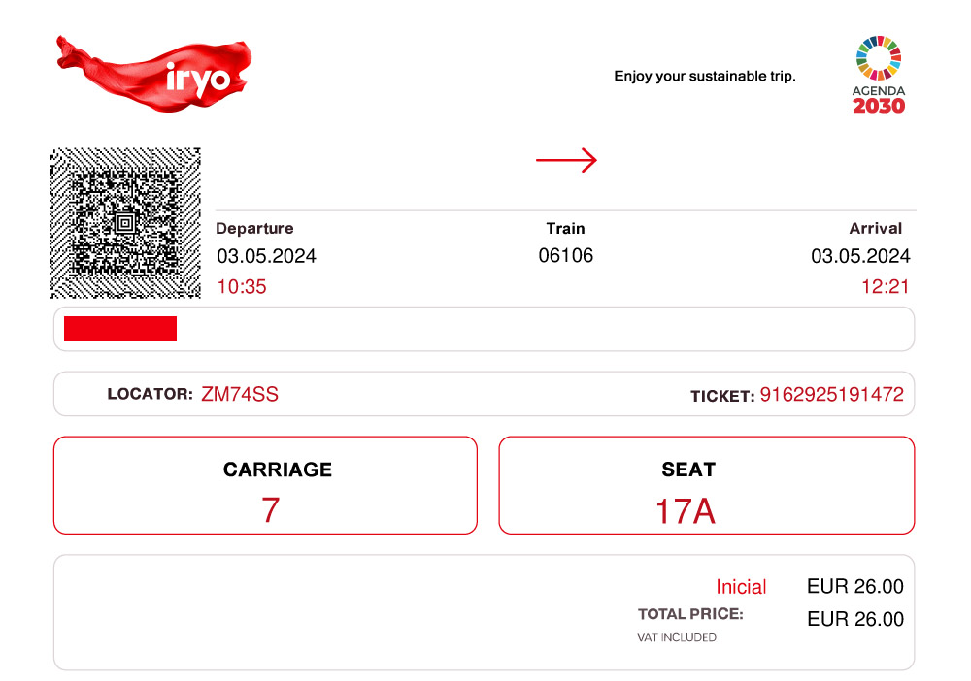Click the arrival time 12:21
Image resolution: width=971 pixels, height=681 pixels.
(x=885, y=286)
